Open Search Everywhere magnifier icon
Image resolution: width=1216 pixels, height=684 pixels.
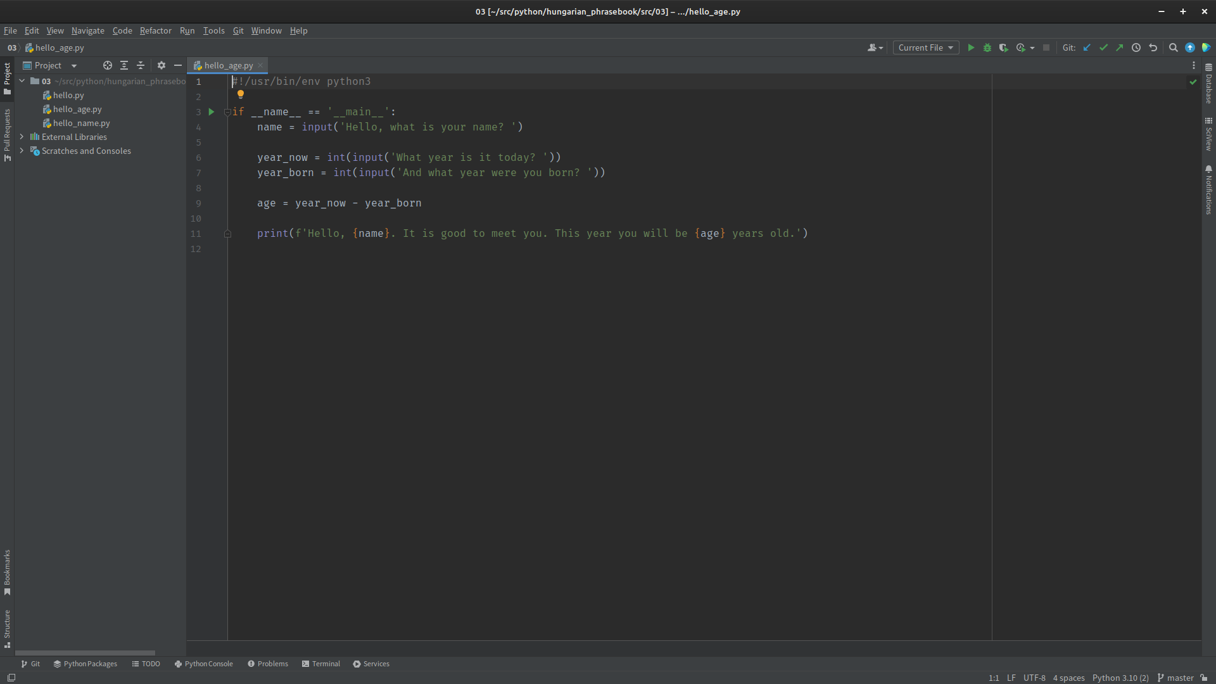click(1173, 47)
